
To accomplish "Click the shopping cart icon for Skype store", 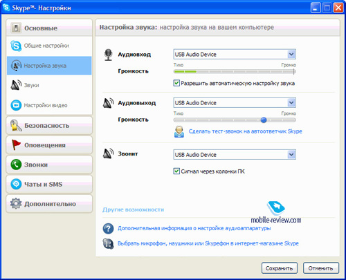I will coord(108,243).
